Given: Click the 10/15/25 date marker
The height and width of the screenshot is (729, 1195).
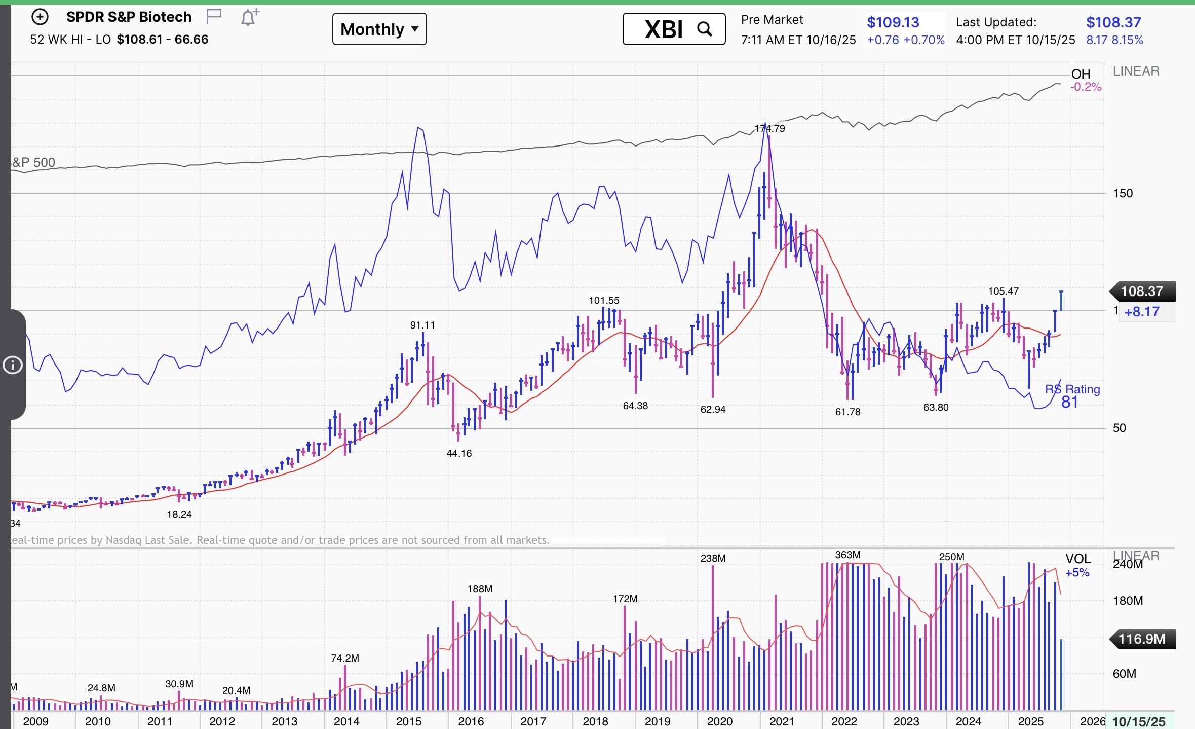Looking at the screenshot, I should click(1139, 722).
